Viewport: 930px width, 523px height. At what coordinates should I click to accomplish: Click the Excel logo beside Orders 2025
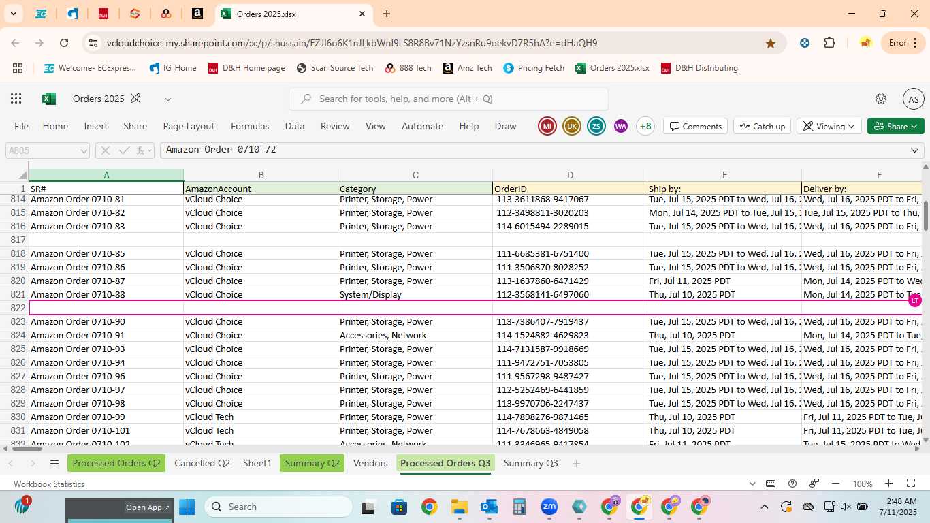(49, 99)
